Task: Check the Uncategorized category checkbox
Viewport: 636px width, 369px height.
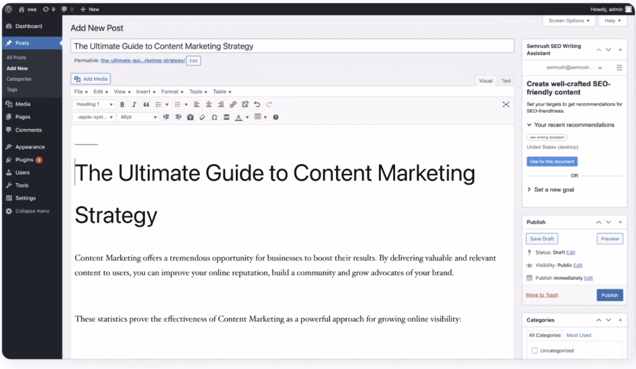Action: [534, 350]
